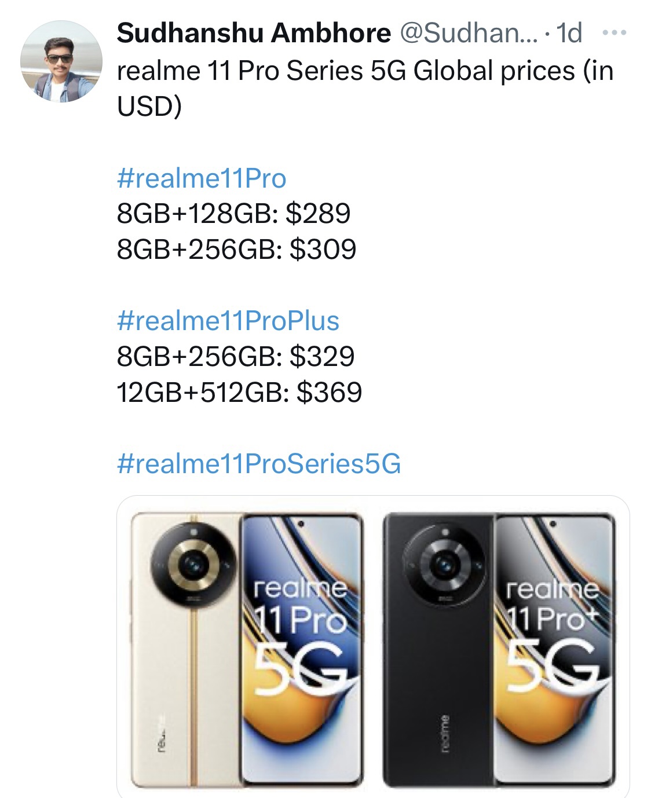This screenshot has width=651, height=798.
Task: Tap the 8GB+128GB: $289 price line
Action: 234,214
